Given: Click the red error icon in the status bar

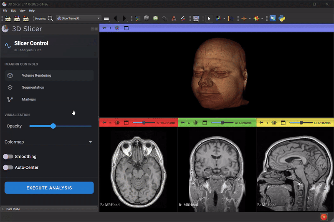Looking at the screenshot, I should (323, 217).
